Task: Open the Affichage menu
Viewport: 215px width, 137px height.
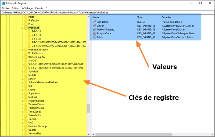Action: tap(27, 8)
